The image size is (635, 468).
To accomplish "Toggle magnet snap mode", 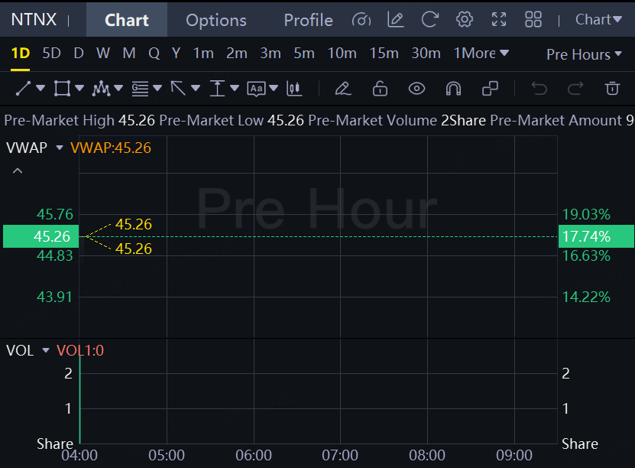I will click(x=453, y=89).
